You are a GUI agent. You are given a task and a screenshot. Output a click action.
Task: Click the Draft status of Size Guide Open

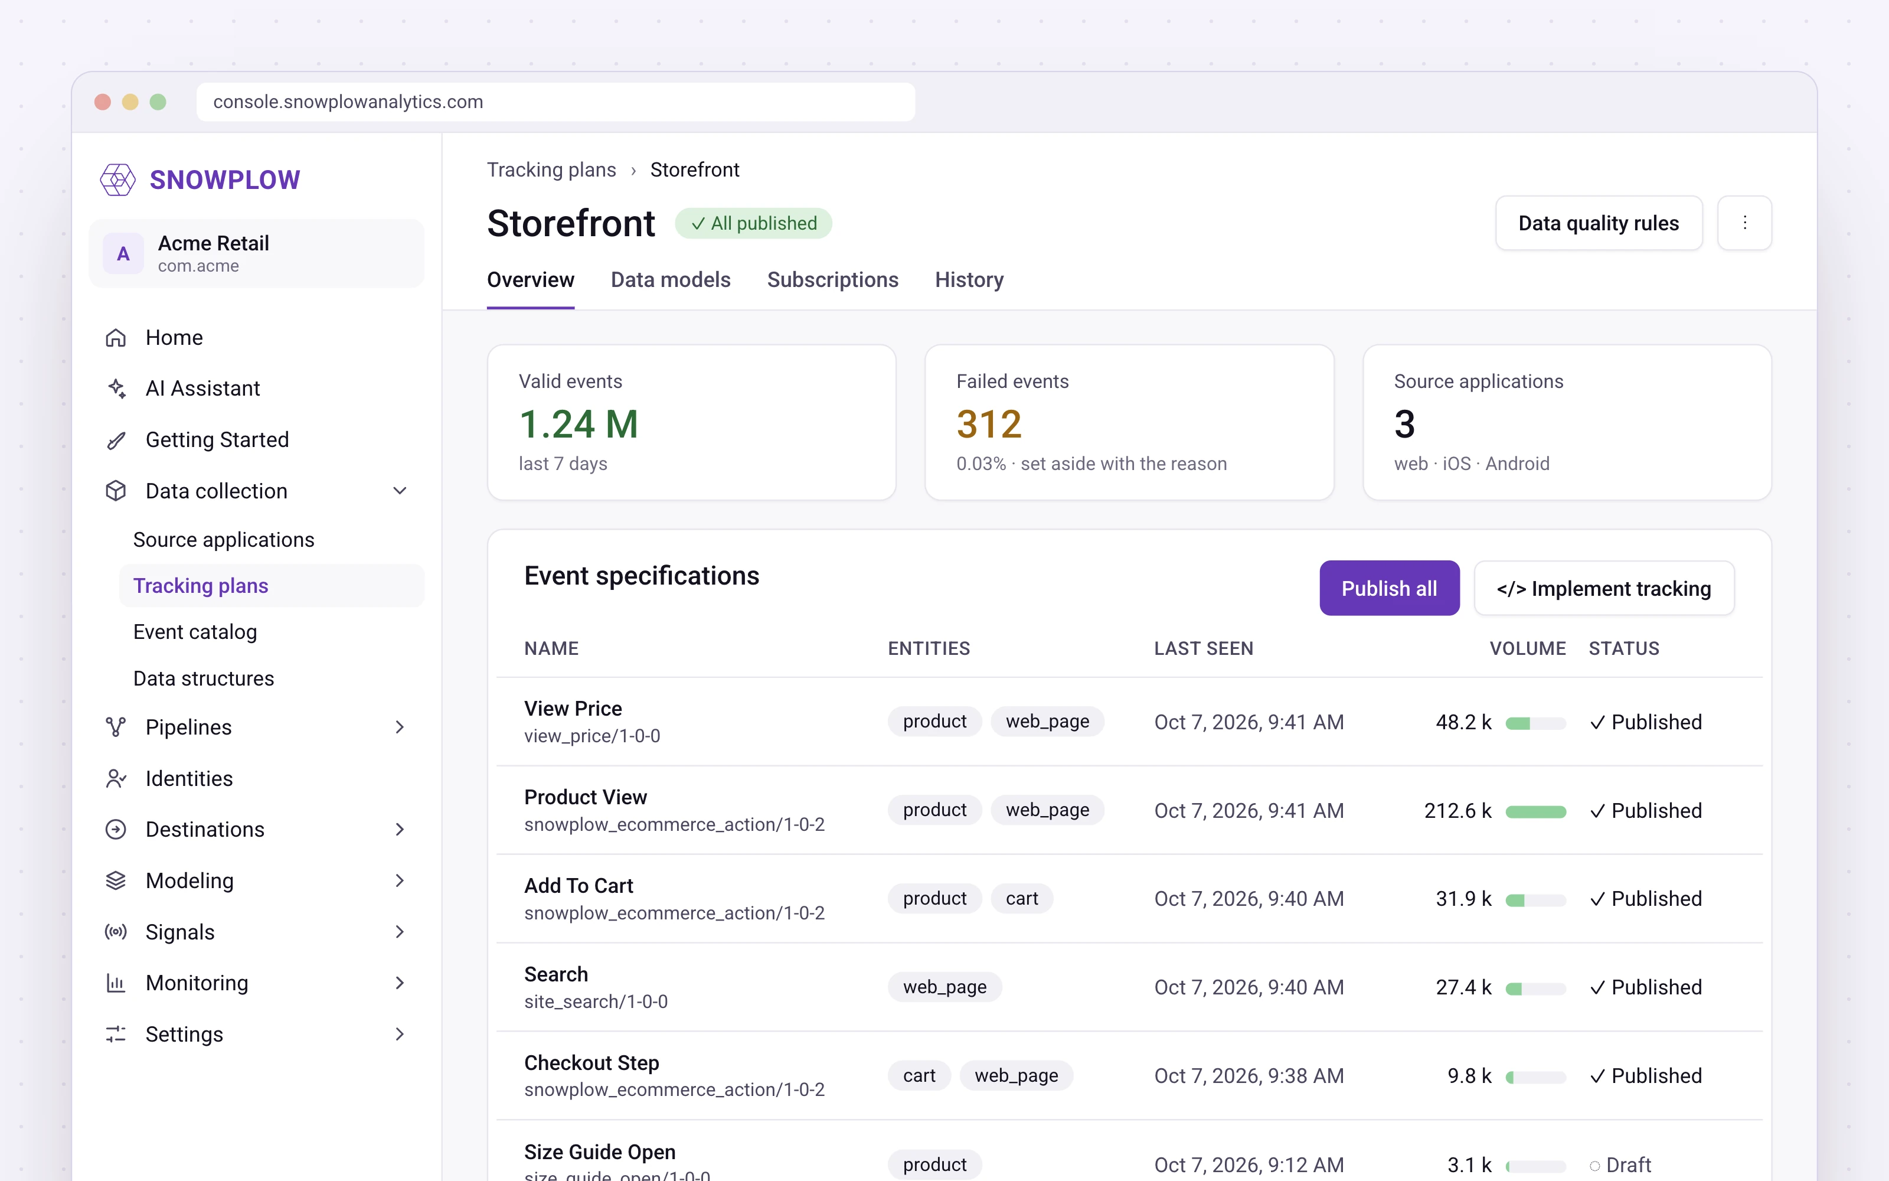point(1620,1164)
